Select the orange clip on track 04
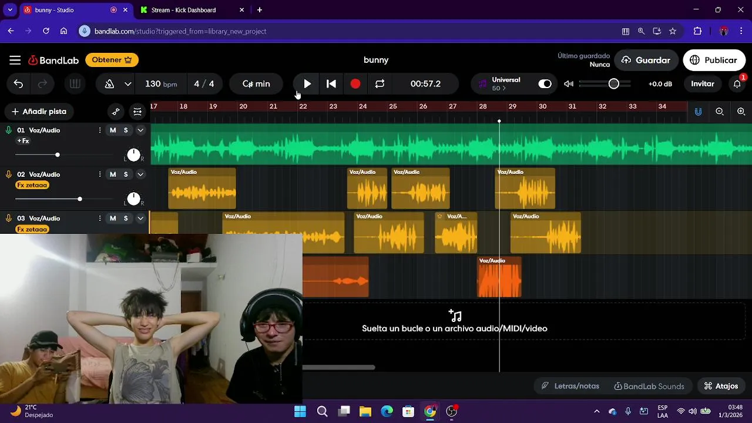 coord(499,277)
